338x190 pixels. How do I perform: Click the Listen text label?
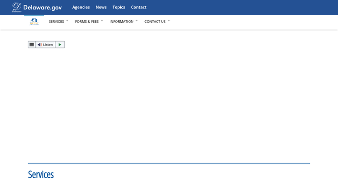pos(48,45)
